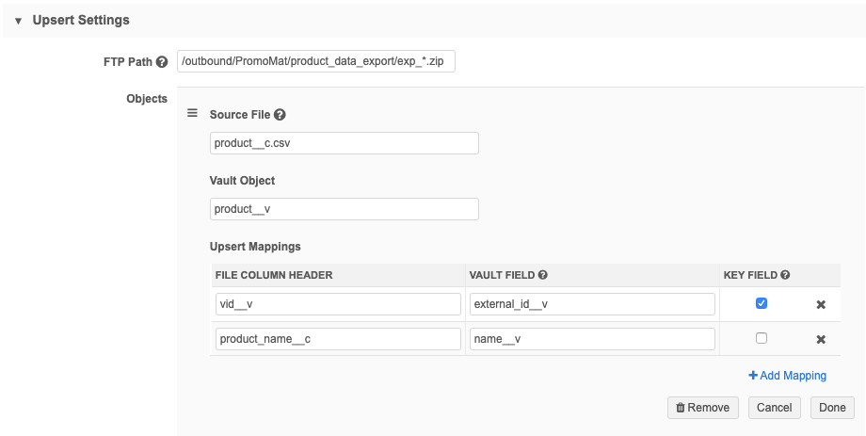Click Add Mapping link
Image resolution: width=866 pixels, height=436 pixels.
point(787,376)
